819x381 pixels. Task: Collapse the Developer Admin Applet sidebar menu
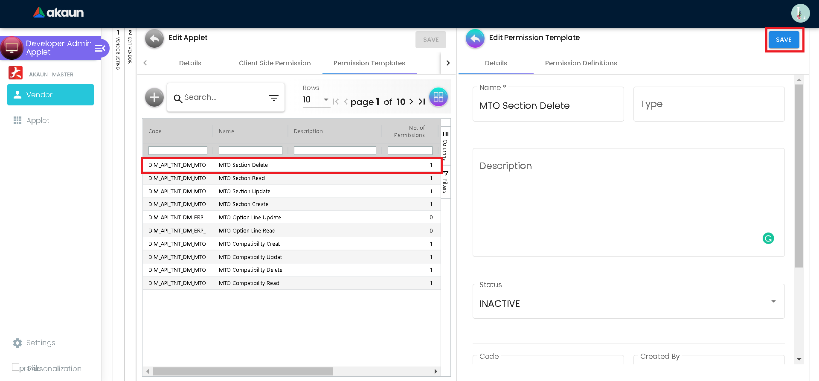[100, 48]
